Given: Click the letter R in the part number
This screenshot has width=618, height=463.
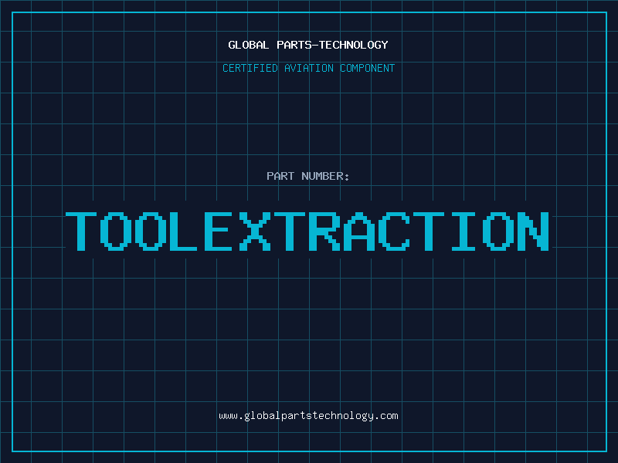Looking at the screenshot, I should pos(324,231).
